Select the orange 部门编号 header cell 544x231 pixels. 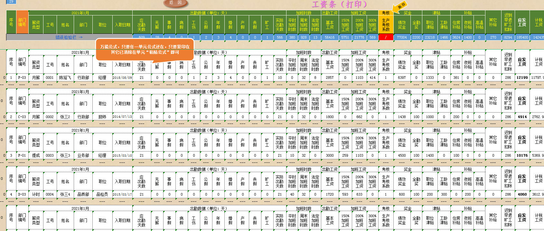(22, 22)
